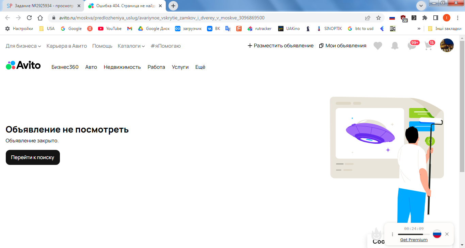This screenshot has height=248, width=465.
Task: Open ВК bookmark
Action: [214, 29]
